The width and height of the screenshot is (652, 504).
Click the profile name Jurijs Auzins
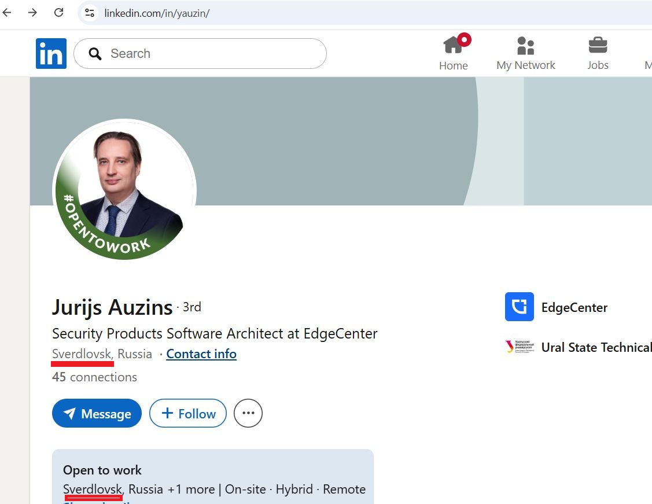[112, 308]
